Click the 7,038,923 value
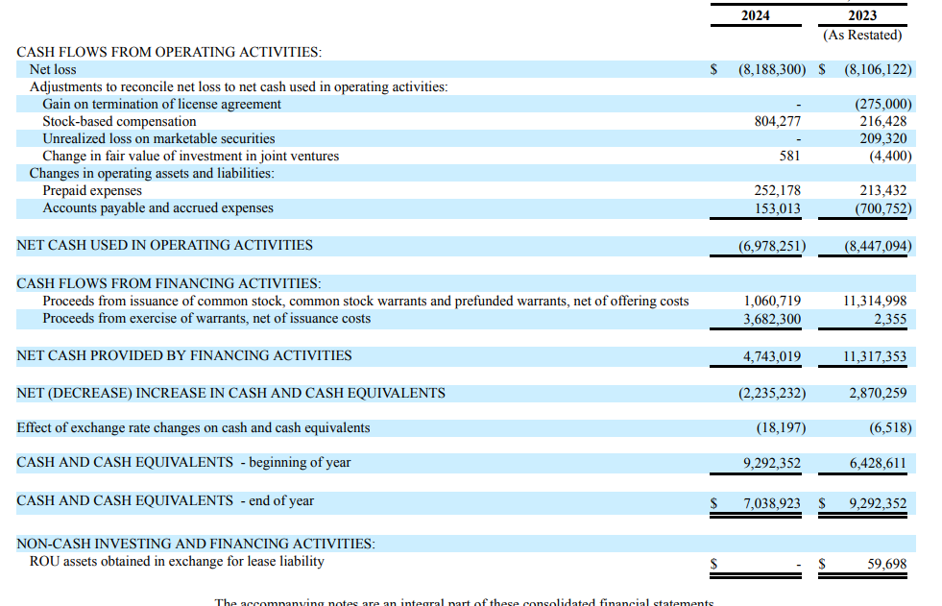The height and width of the screenshot is (606, 942). (772, 504)
